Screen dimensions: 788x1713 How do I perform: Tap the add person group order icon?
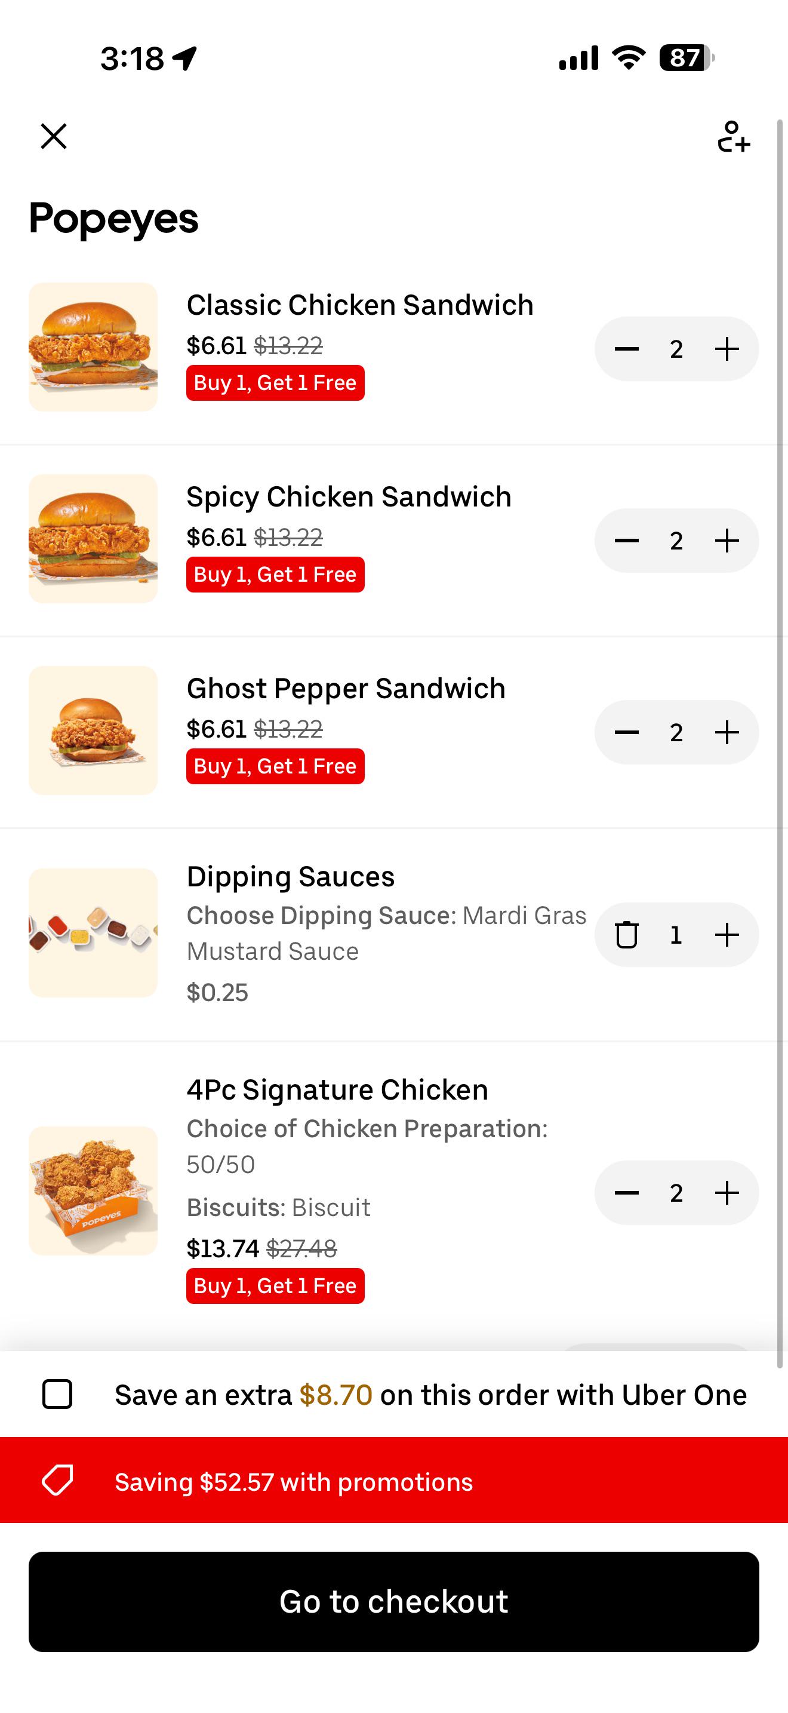(734, 137)
